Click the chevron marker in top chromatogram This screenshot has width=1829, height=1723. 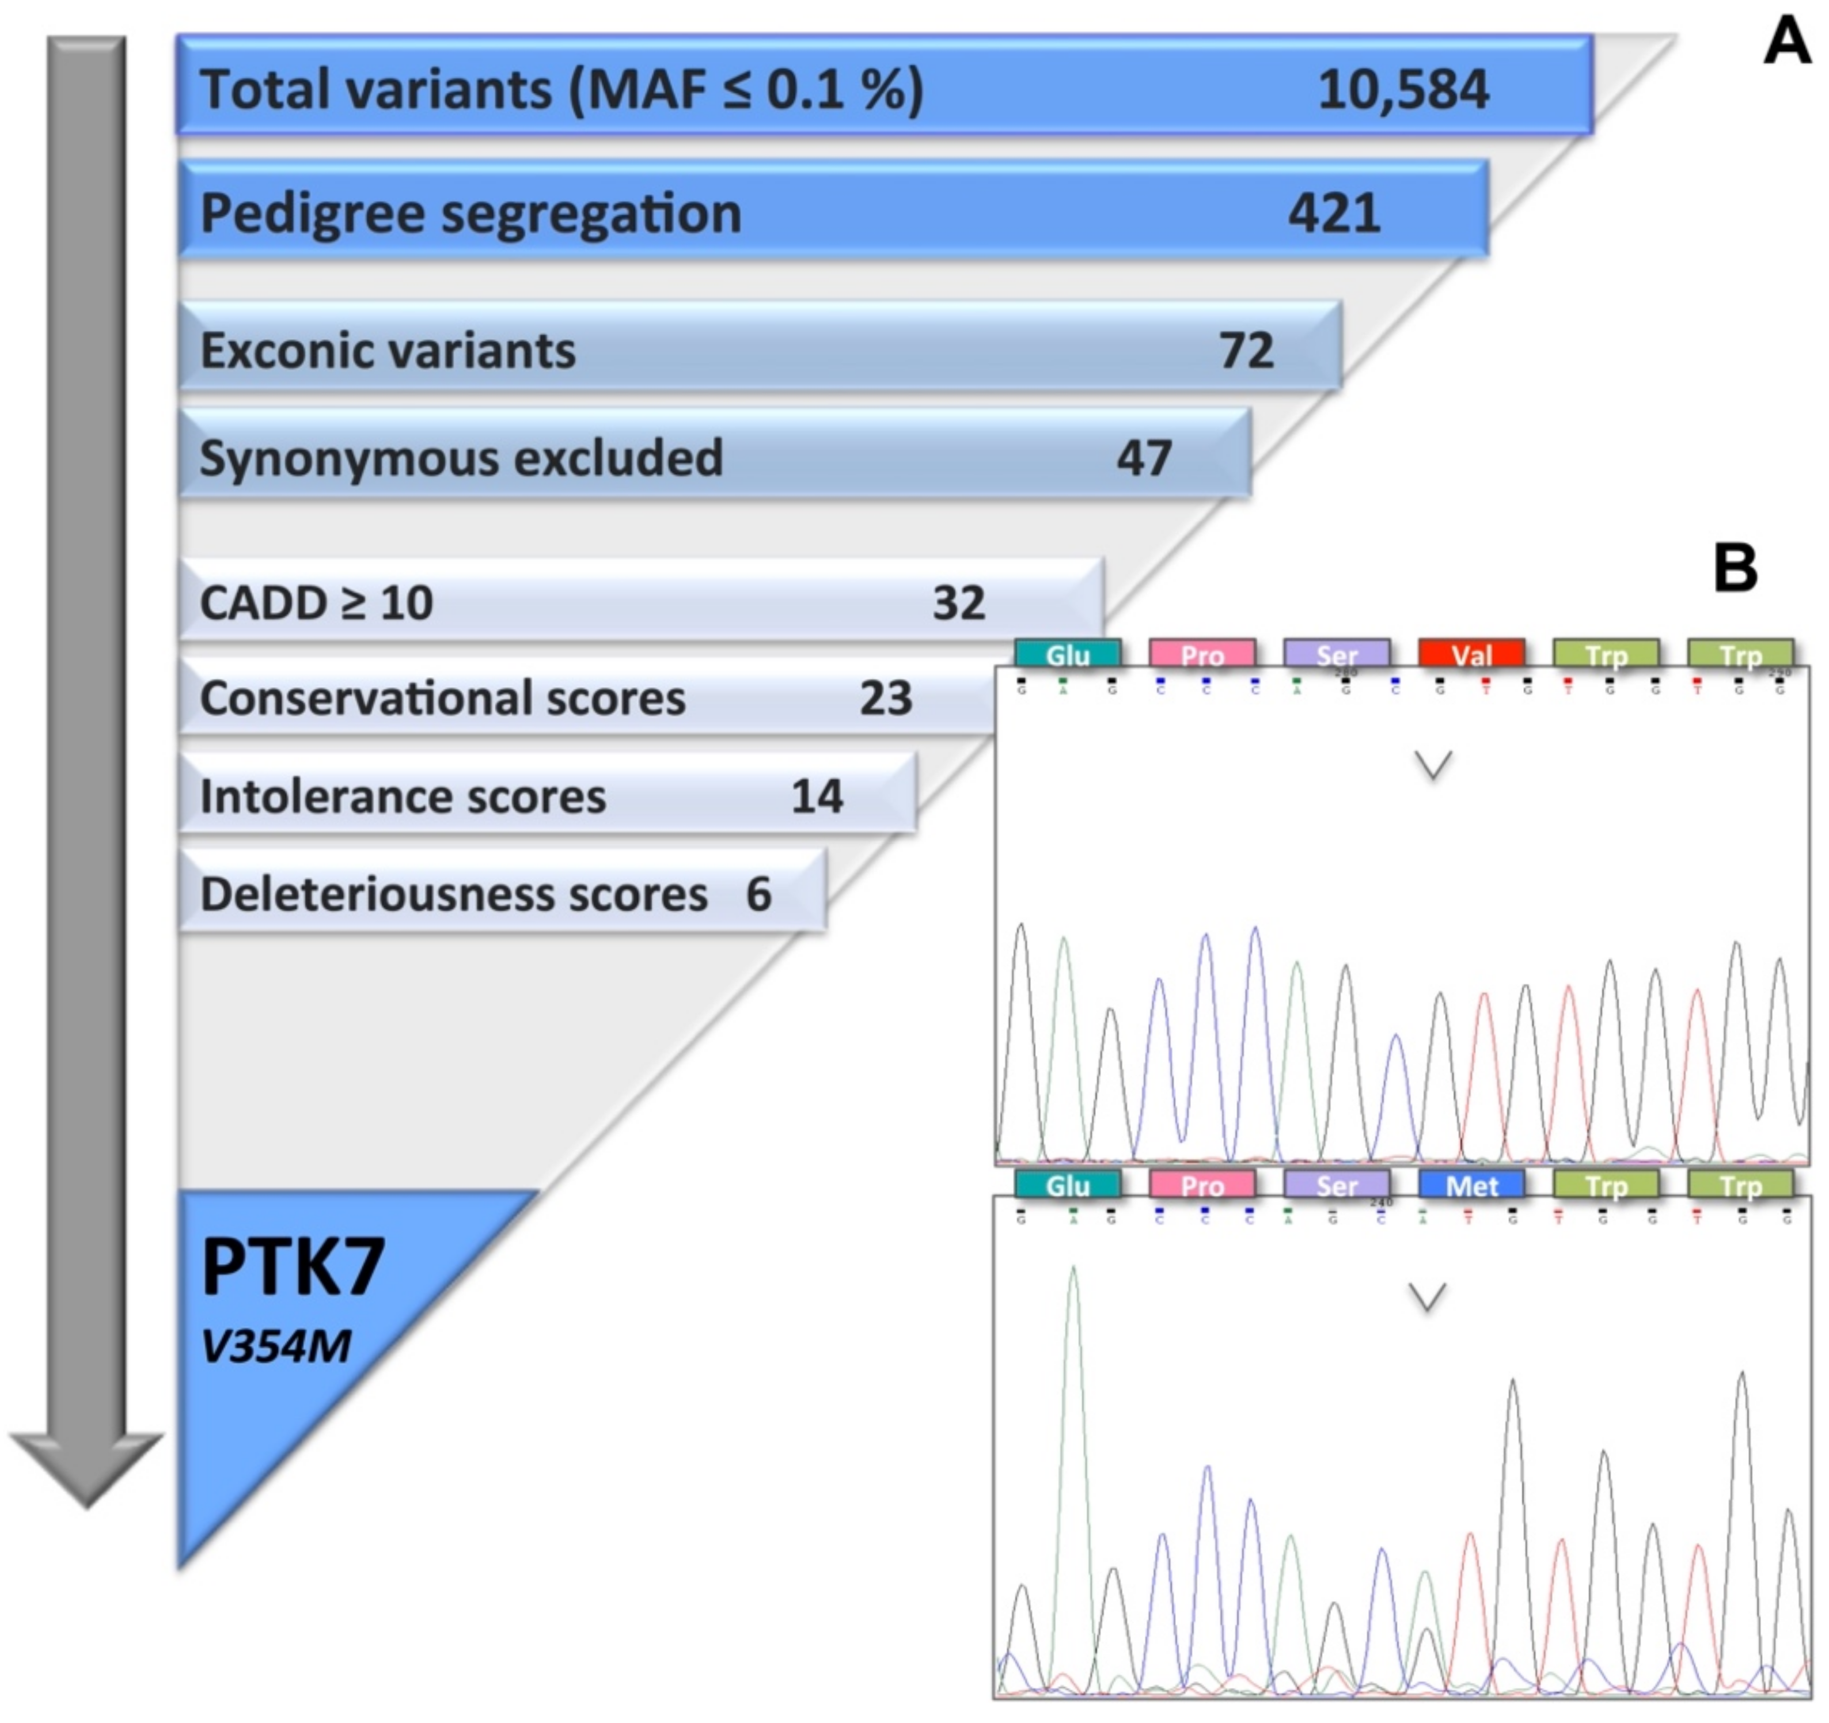1432,764
